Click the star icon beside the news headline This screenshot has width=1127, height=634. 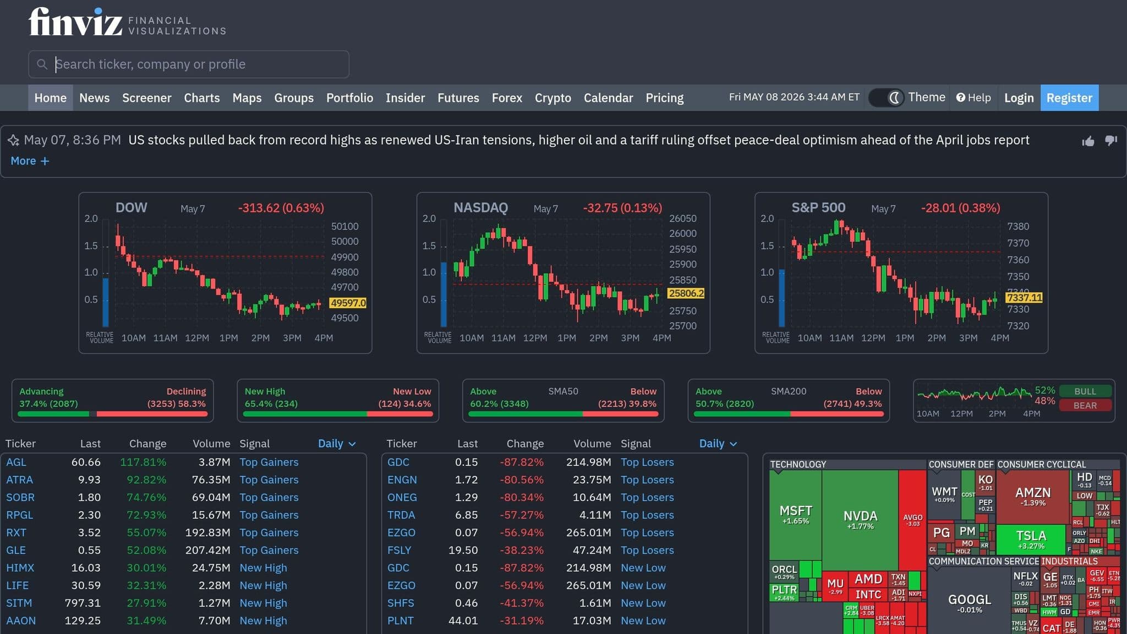[13, 140]
